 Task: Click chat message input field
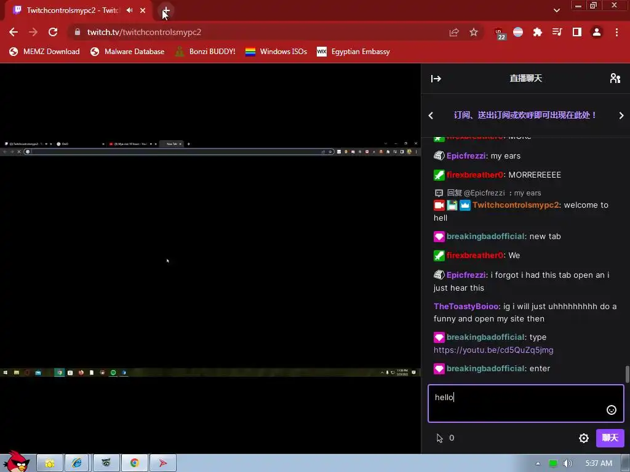tap(525, 403)
